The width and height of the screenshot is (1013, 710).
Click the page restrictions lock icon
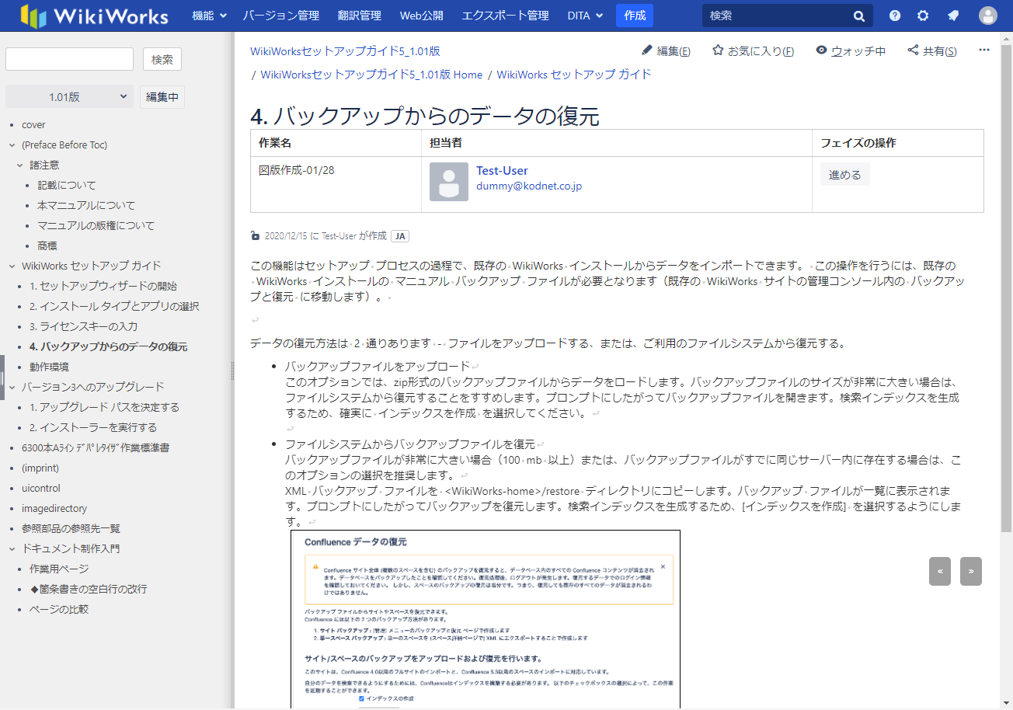pos(256,235)
